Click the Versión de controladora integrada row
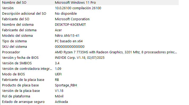The image size is (189, 105). coord(90,69)
